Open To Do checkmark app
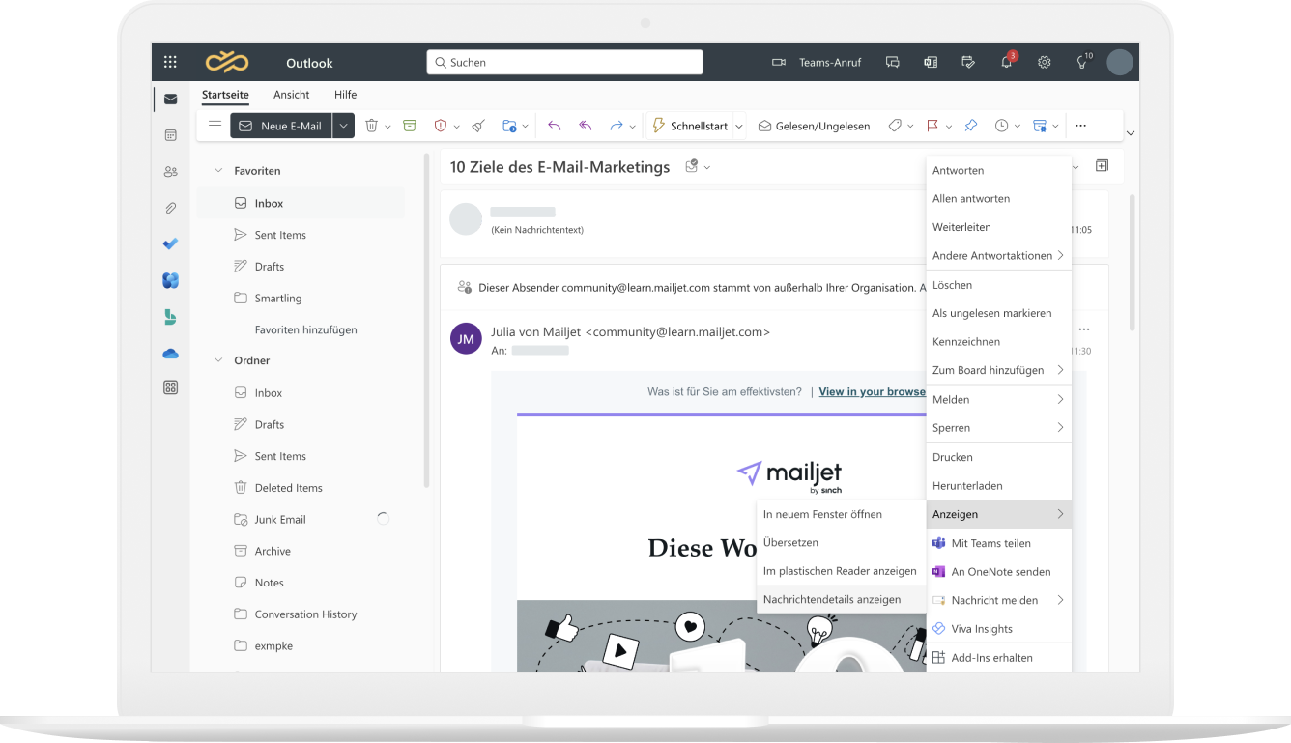The width and height of the screenshot is (1291, 743). point(170,243)
